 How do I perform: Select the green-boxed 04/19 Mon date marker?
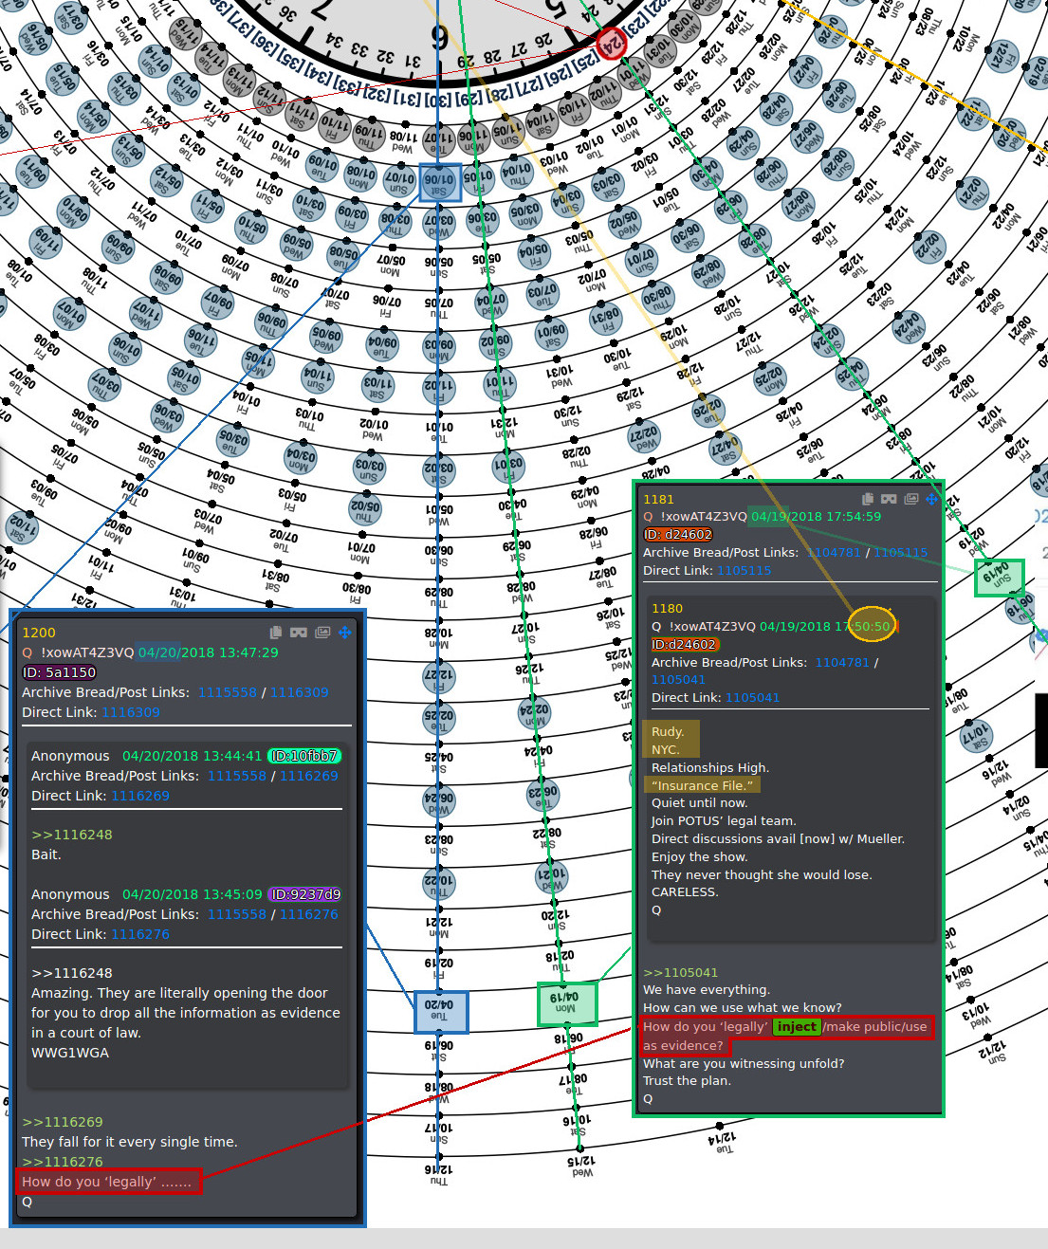[567, 1003]
